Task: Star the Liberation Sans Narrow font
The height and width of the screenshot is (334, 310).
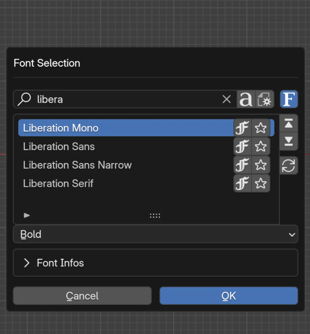Action: (261, 165)
